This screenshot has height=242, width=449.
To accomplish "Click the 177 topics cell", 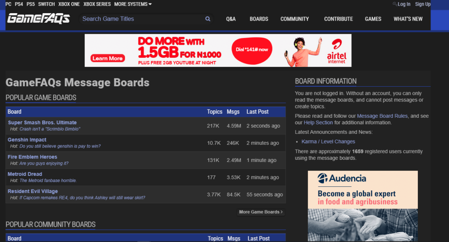I will click(211, 177).
